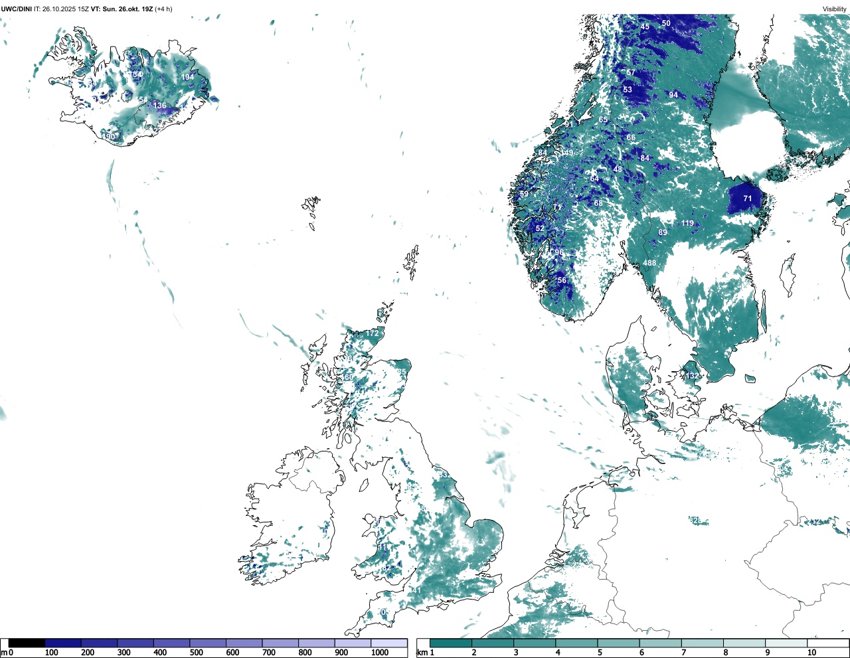Select the 59 value on Norway's coast

[524, 195]
